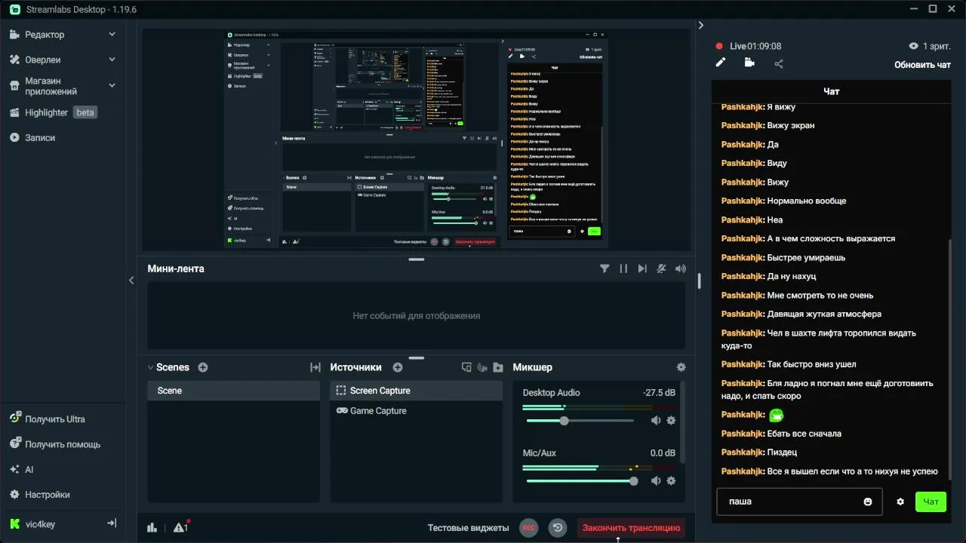Open the Микшер advanced audio gear
Screen dimensions: 966x543
pyautogui.click(x=681, y=367)
